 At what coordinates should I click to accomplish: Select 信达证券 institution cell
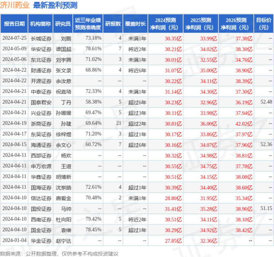pos(41,198)
